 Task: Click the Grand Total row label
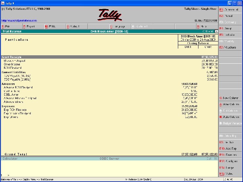(16, 154)
